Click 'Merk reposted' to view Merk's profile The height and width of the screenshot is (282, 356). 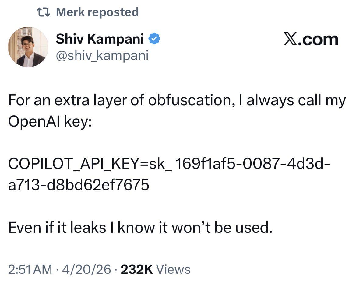coord(97,12)
